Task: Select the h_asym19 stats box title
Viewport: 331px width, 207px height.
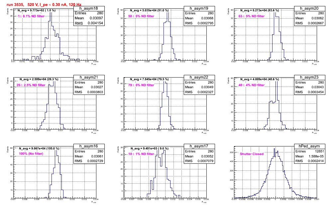Action: (199, 8)
